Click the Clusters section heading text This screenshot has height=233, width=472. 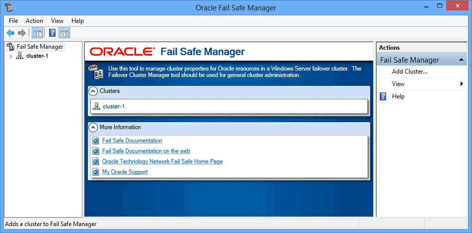pyautogui.click(x=110, y=91)
